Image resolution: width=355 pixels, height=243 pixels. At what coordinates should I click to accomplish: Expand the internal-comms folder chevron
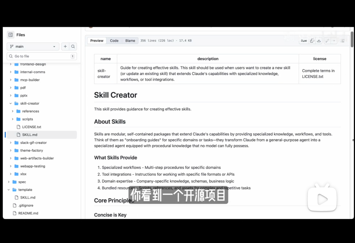coord(11,72)
